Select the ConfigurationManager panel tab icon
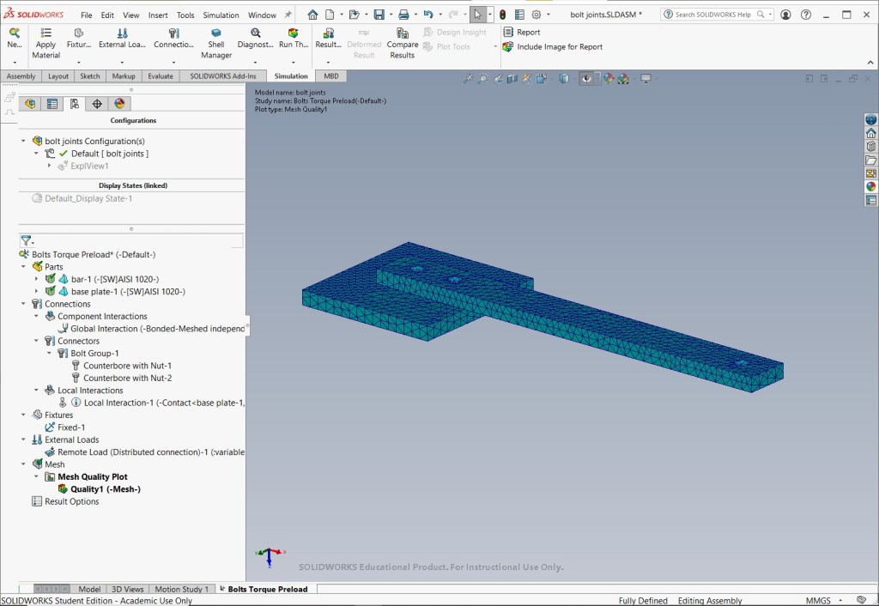879x606 pixels. [75, 104]
